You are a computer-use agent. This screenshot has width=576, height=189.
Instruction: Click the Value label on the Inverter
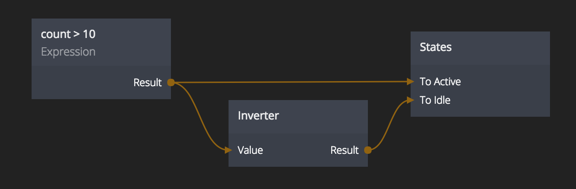250,150
